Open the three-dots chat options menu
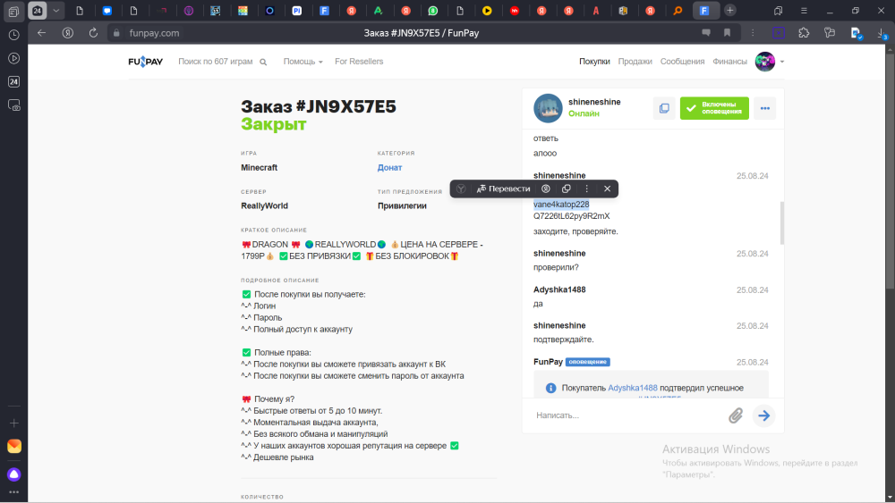This screenshot has height=503, width=895. click(x=765, y=108)
